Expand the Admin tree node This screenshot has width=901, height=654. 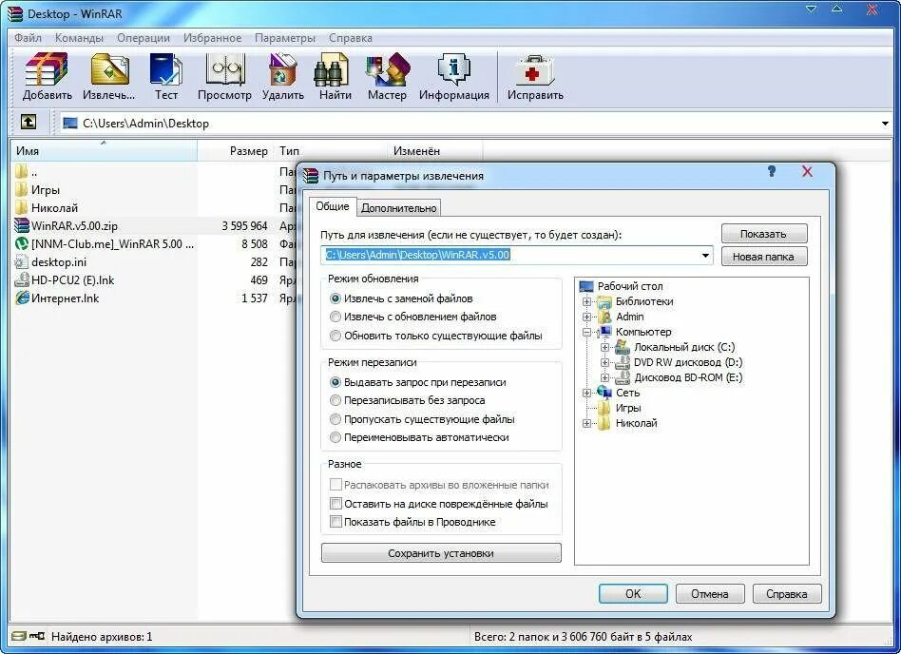click(x=586, y=317)
